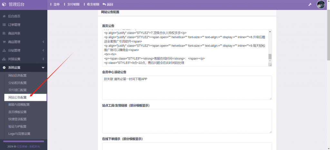Select 邮箱与提醒配置 in the sidebar
The height and width of the screenshot is (150, 330).
click(x=19, y=104)
